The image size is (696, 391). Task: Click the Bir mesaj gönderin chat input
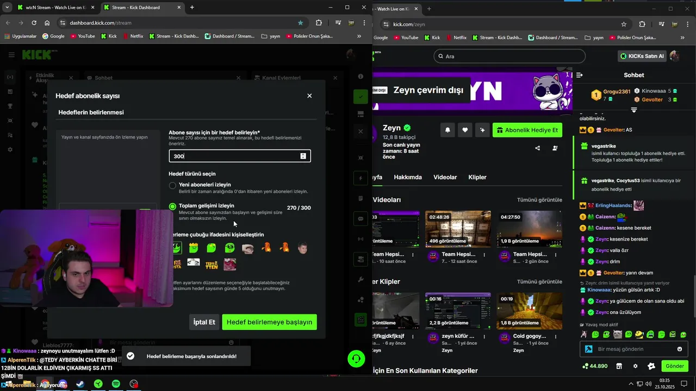click(x=634, y=349)
